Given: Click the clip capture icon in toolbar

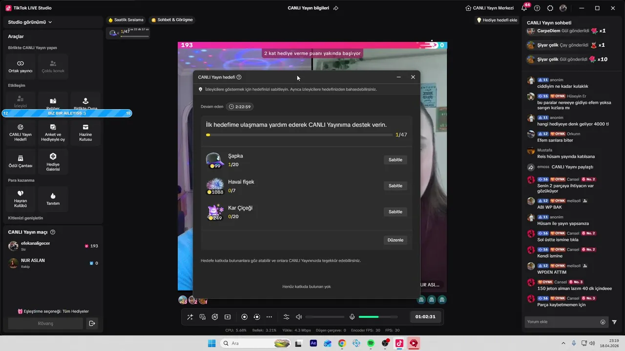Looking at the screenshot, I should point(228,317).
